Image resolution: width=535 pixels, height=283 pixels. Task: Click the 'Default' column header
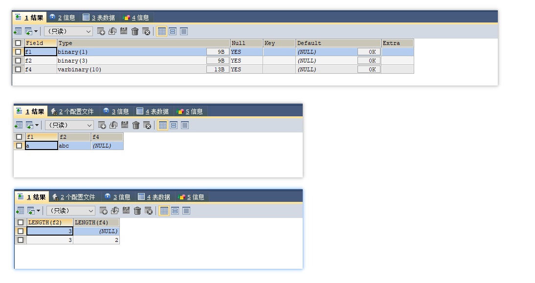(x=338, y=43)
